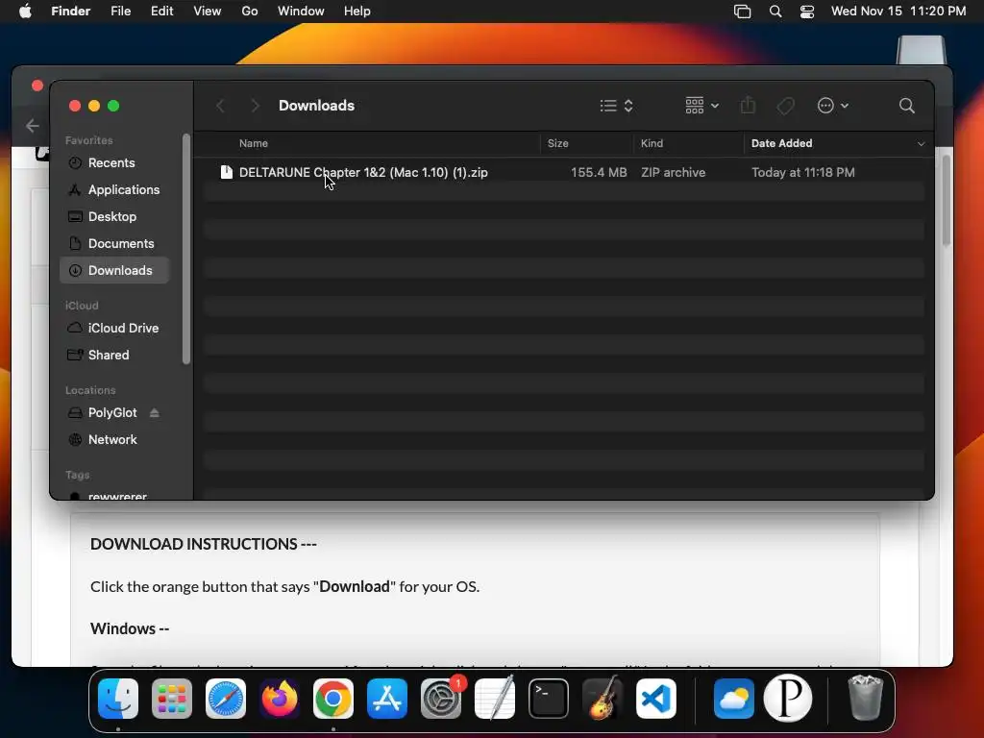This screenshot has width=984, height=738.
Task: Close the Finder Downloads window
Action: click(x=75, y=106)
